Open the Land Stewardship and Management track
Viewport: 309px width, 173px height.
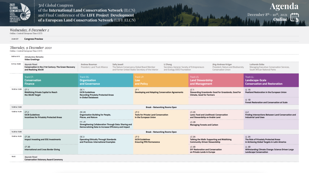(x=216, y=81)
